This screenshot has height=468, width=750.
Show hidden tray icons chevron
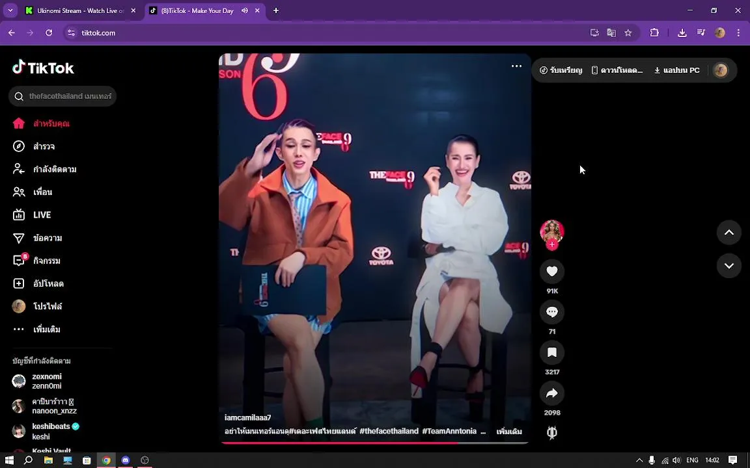coord(639,460)
